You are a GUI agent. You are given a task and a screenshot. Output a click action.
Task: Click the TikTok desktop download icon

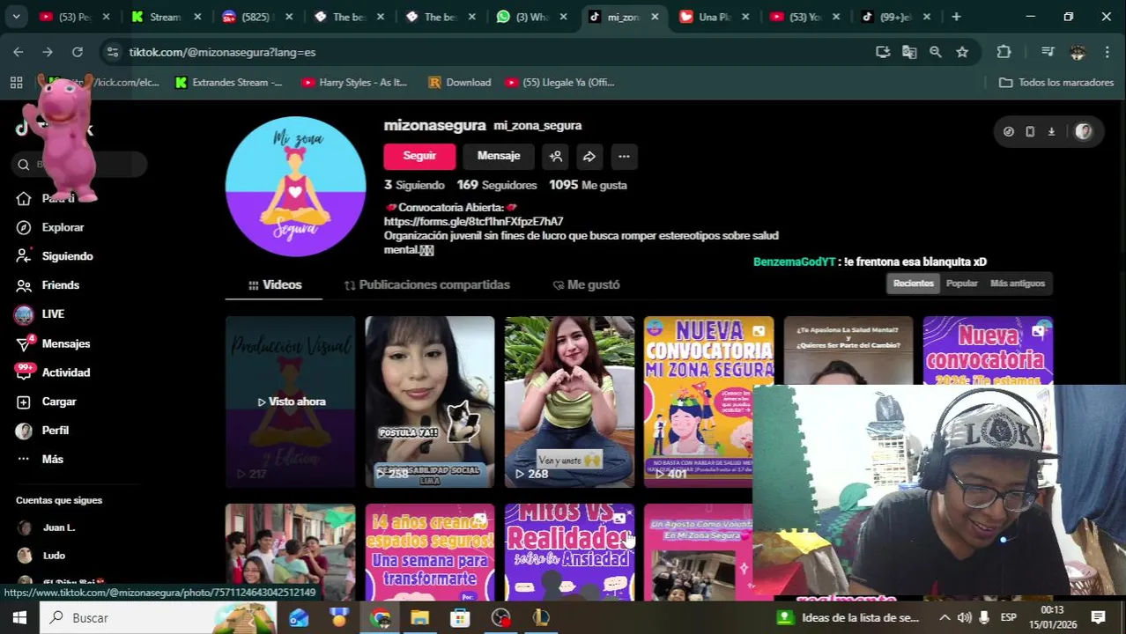(1051, 131)
